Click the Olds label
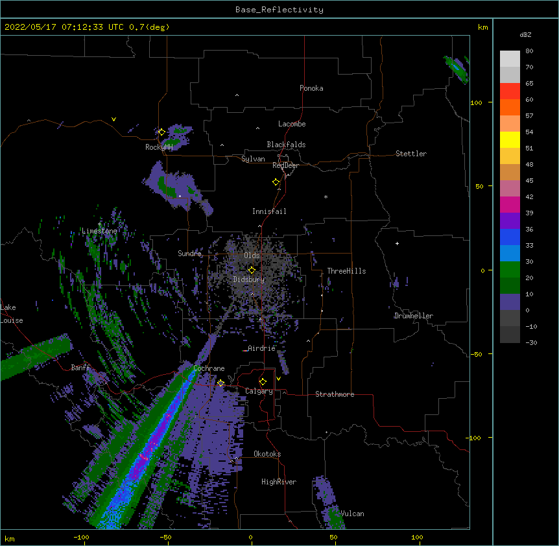559x546 pixels. pyautogui.click(x=252, y=255)
